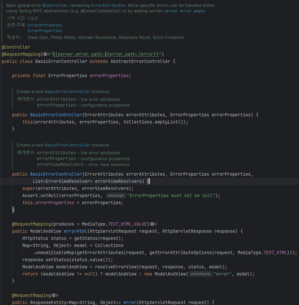The image size is (299, 305).
Task: Click the errorProperties field in the private final declaration
Action: 109,76
